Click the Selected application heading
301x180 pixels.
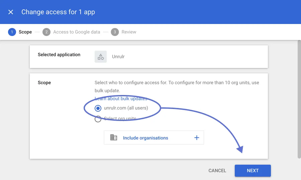click(x=59, y=55)
